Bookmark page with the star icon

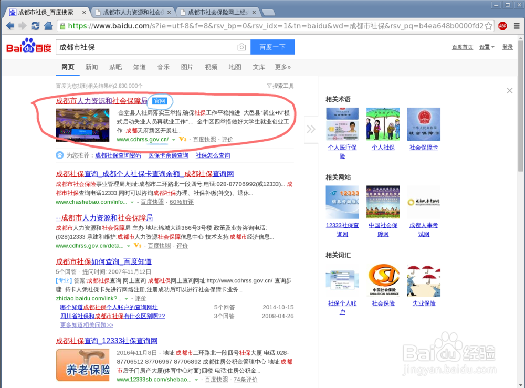point(488,26)
